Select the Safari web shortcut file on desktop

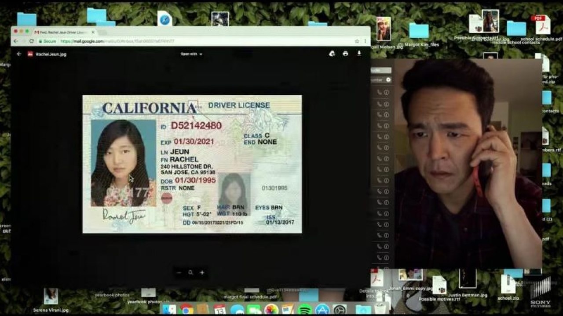[x=165, y=19]
